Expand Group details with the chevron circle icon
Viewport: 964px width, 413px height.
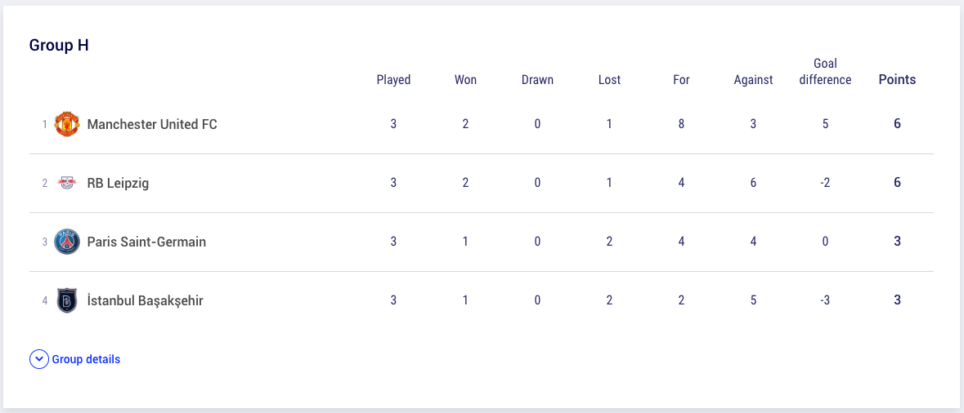[38, 359]
